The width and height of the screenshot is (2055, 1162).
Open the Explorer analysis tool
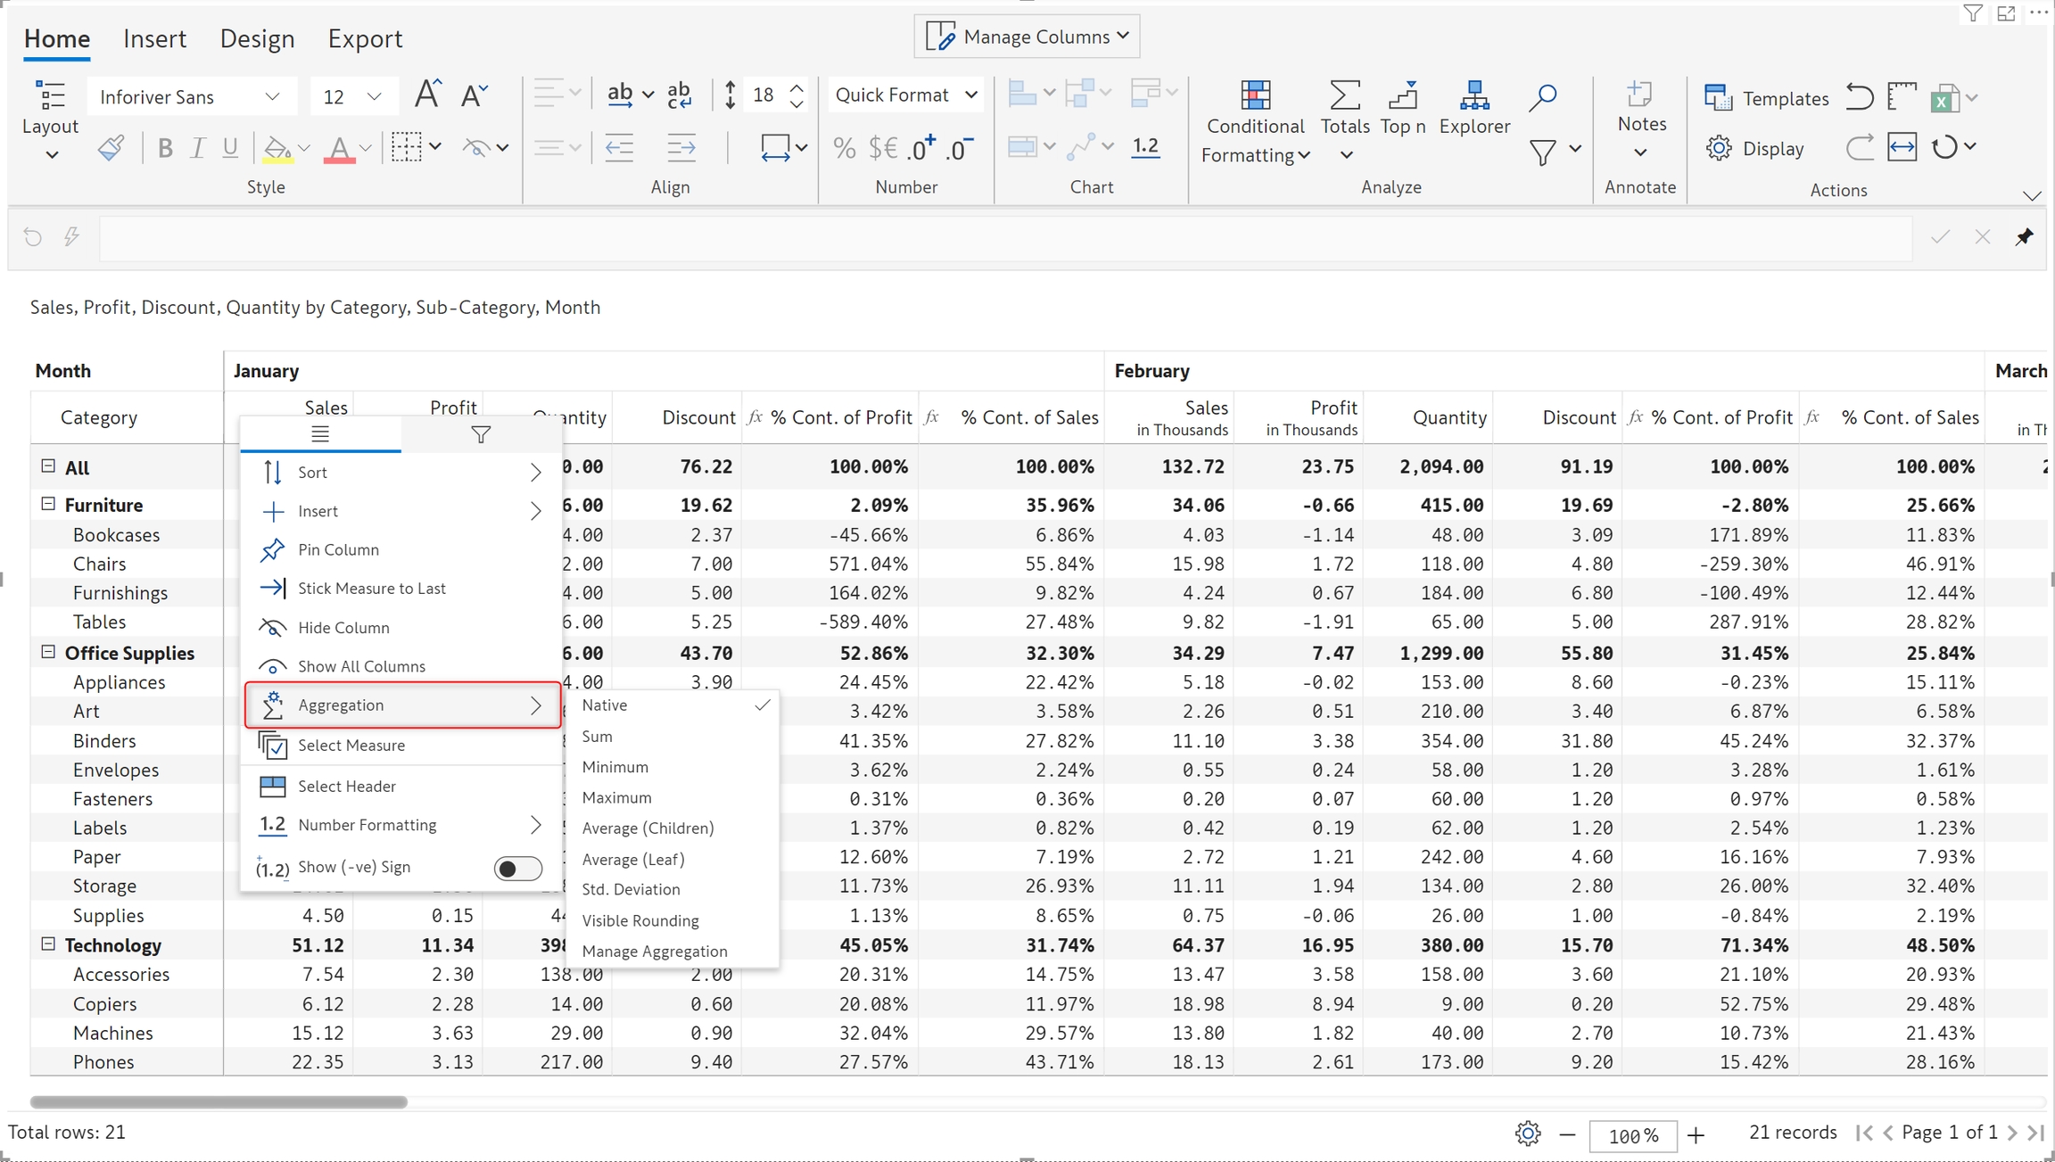click(x=1473, y=96)
